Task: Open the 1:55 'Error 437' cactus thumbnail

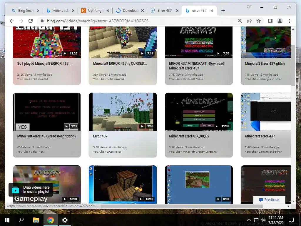Action: [123, 112]
